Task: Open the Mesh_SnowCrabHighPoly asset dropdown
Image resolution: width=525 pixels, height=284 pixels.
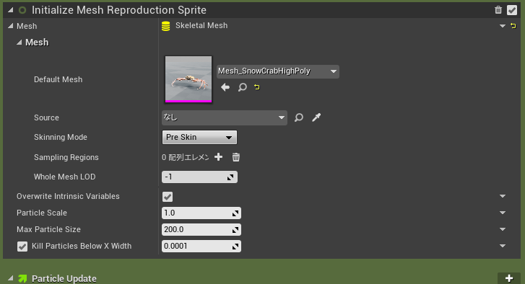Action: point(278,71)
